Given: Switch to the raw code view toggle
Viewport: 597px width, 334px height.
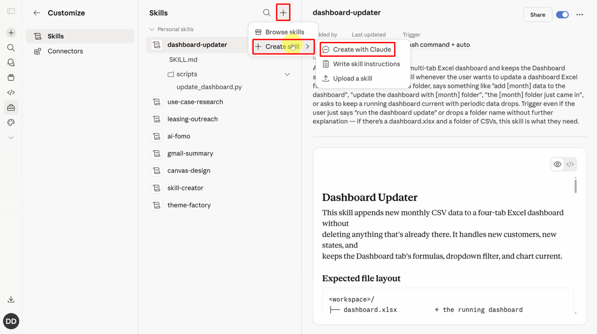Looking at the screenshot, I should pyautogui.click(x=570, y=164).
